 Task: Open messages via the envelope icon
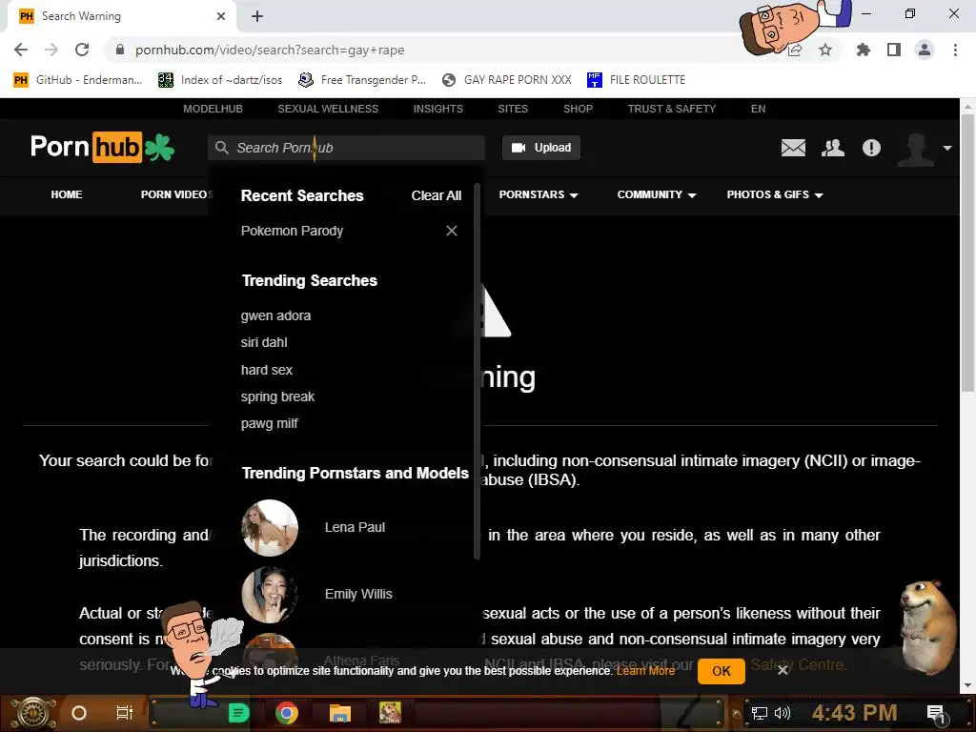(793, 148)
